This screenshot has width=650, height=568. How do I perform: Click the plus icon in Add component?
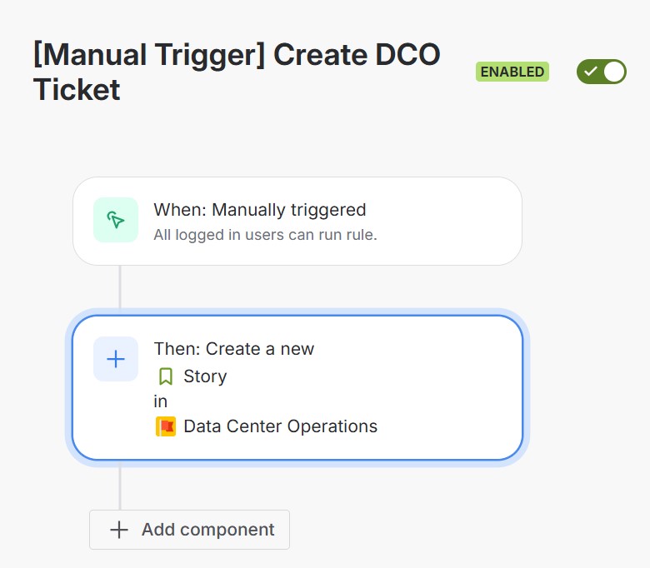click(x=119, y=530)
